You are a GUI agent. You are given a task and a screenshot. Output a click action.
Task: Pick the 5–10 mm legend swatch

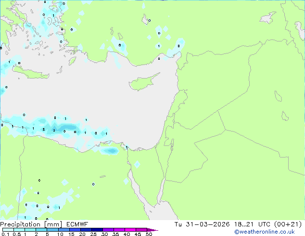[x=52, y=230]
